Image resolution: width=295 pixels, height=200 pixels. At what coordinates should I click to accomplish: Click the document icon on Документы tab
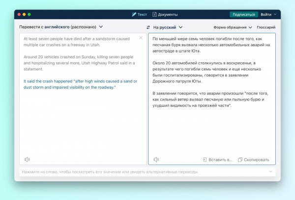(154, 14)
